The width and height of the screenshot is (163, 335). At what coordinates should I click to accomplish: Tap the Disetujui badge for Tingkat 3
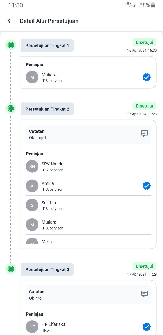(x=144, y=266)
